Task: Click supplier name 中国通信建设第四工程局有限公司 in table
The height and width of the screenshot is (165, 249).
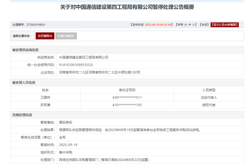Action: pos(84,57)
